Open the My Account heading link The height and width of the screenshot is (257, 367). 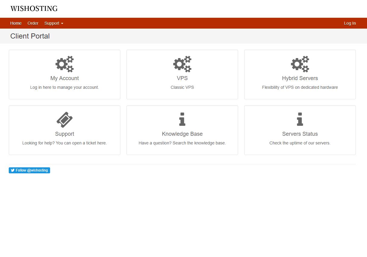65,78
